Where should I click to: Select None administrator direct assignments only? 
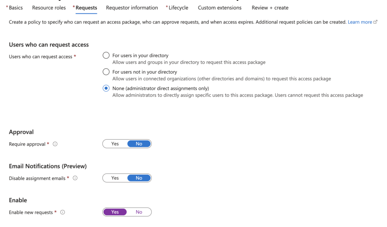click(x=106, y=88)
